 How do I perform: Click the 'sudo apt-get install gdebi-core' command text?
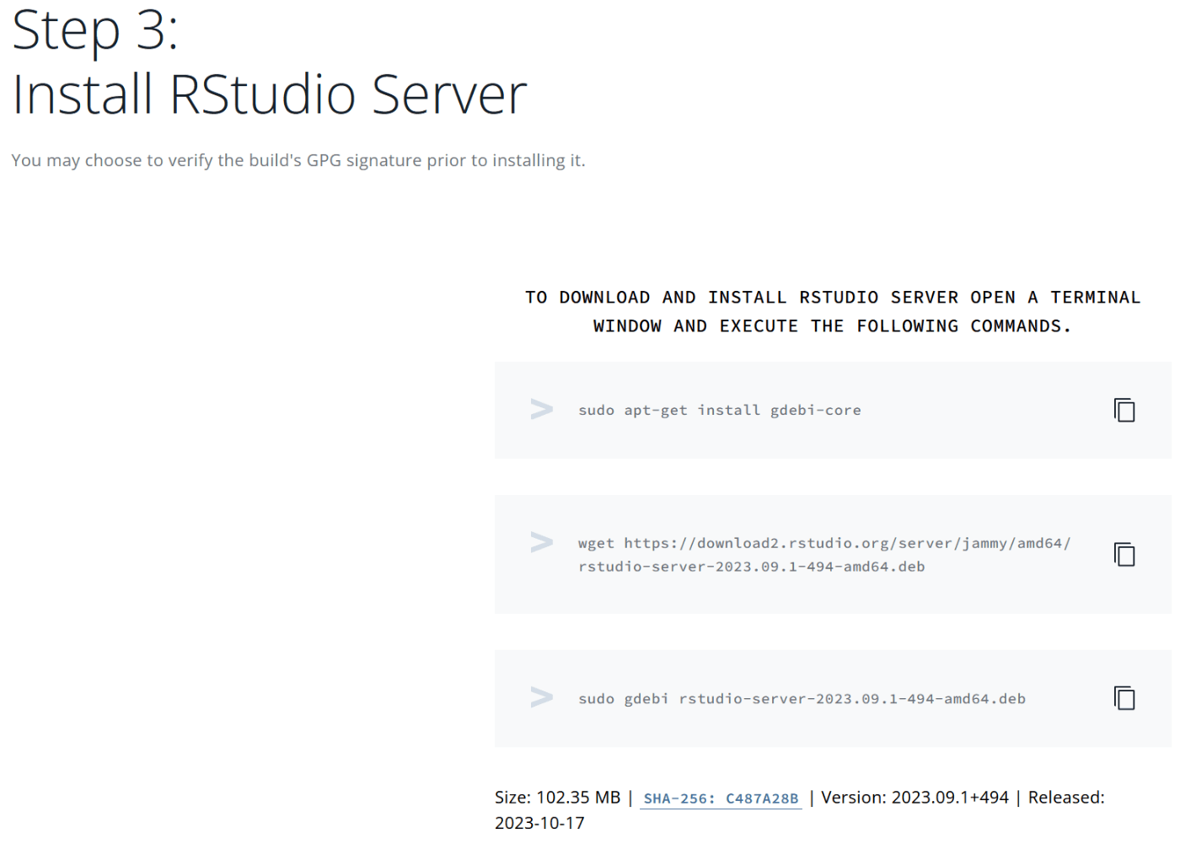[x=719, y=411]
